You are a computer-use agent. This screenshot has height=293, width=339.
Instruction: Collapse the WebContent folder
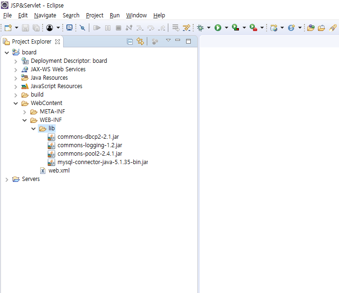[x=16, y=104]
